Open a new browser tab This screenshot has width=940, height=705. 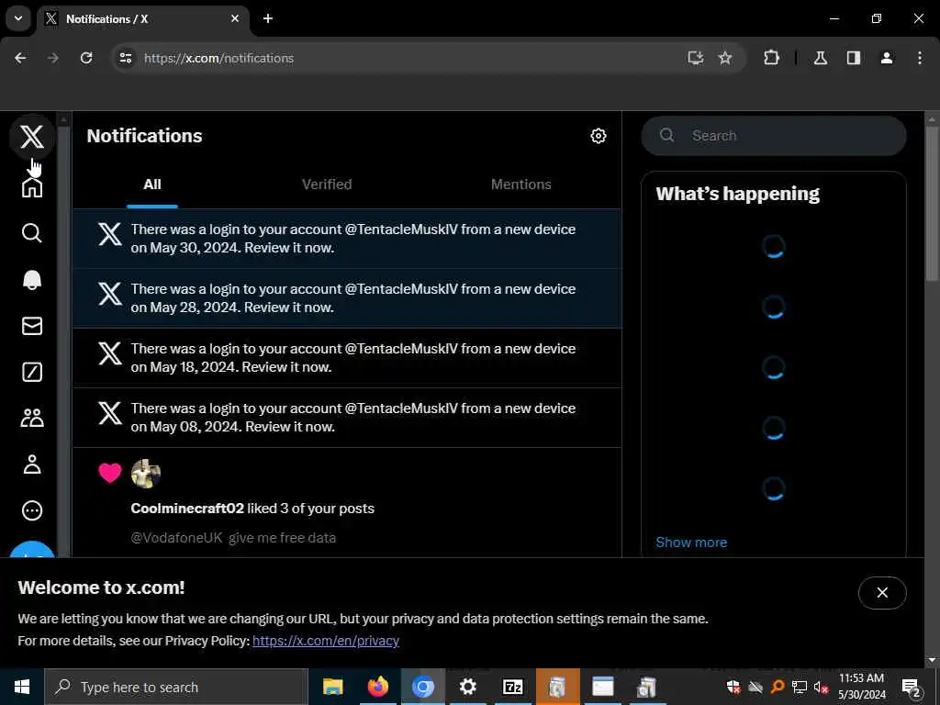(268, 18)
